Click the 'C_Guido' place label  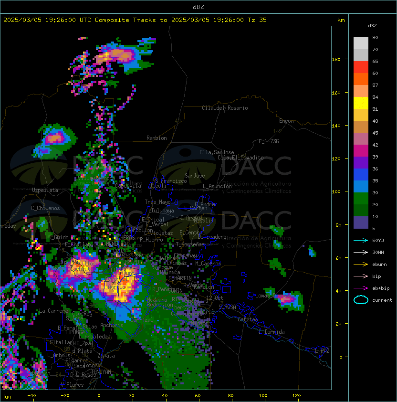pyautogui.click(x=58, y=237)
